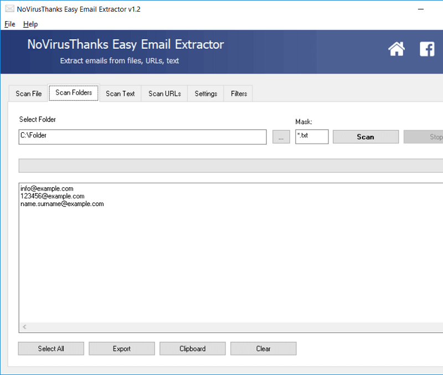Start scanning with the Scan button
Screen dimensions: 443x375
click(365, 137)
